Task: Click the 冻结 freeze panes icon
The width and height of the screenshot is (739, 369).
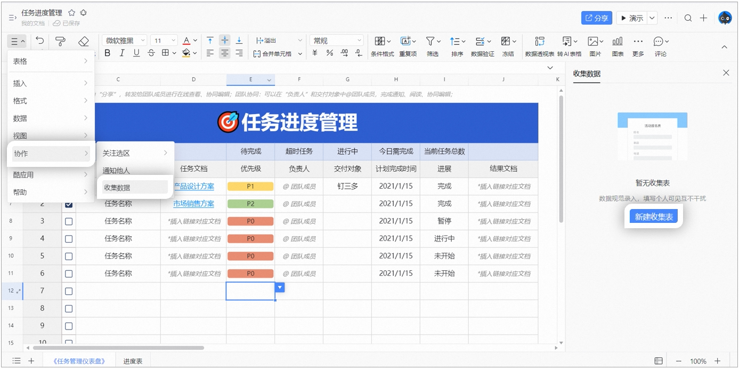Action: [x=508, y=47]
